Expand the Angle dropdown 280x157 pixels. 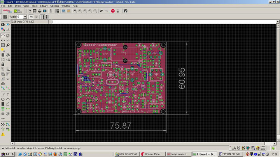[x=25, y=17]
